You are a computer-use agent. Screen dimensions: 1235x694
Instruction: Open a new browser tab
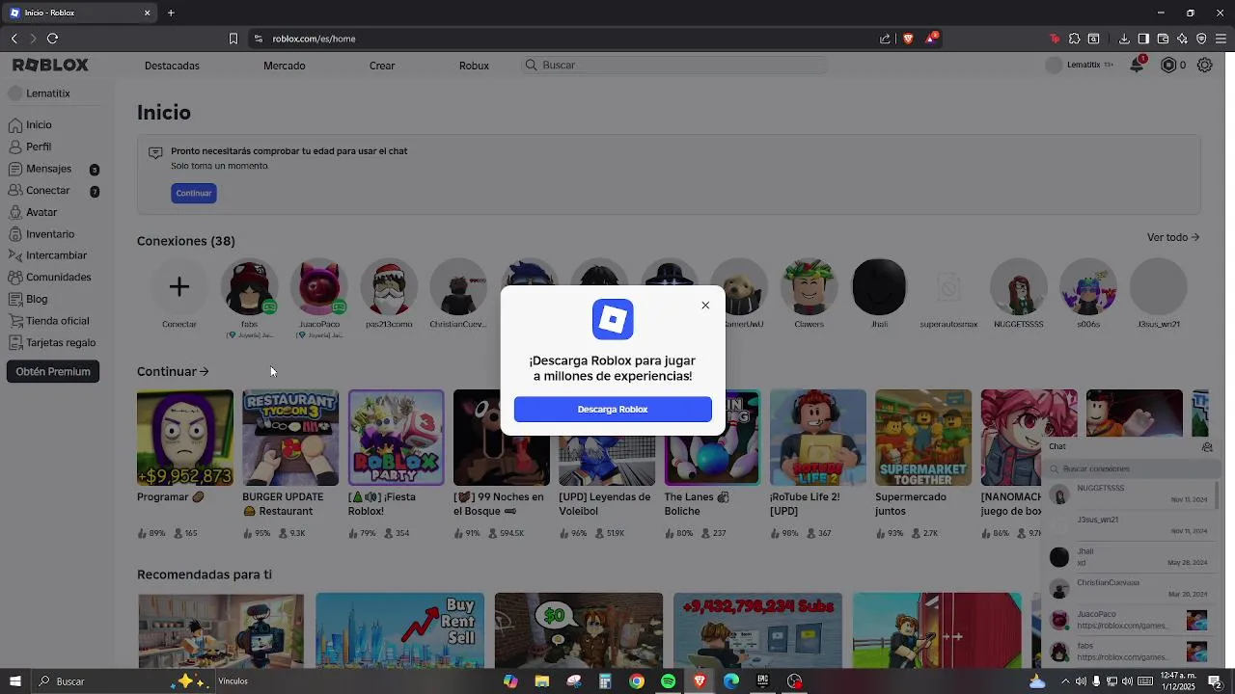pyautogui.click(x=171, y=13)
